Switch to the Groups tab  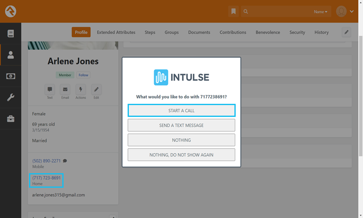pos(171,32)
